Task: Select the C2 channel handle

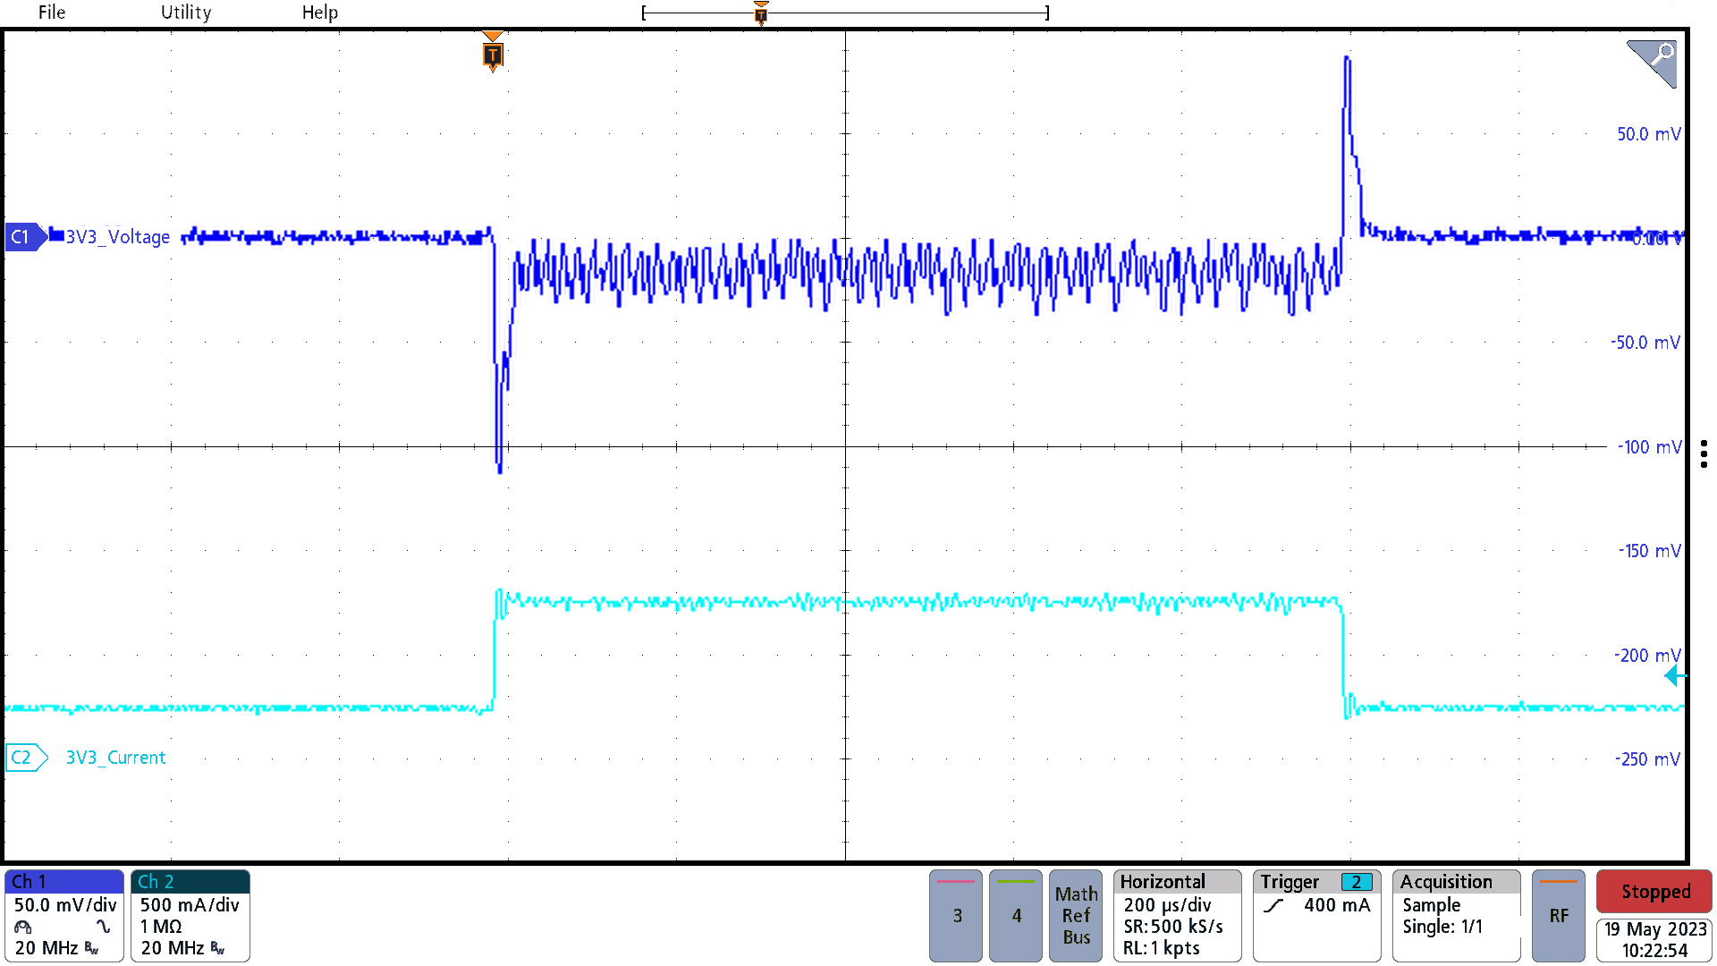Action: [24, 758]
